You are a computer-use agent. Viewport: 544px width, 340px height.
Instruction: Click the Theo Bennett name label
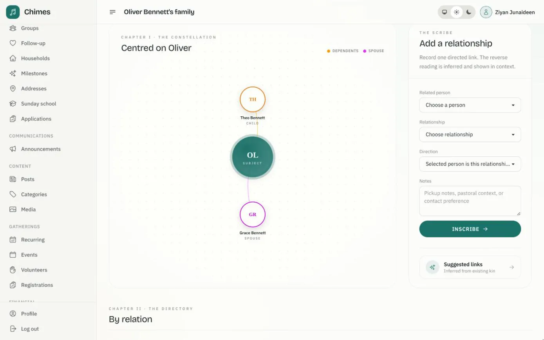tap(253, 118)
